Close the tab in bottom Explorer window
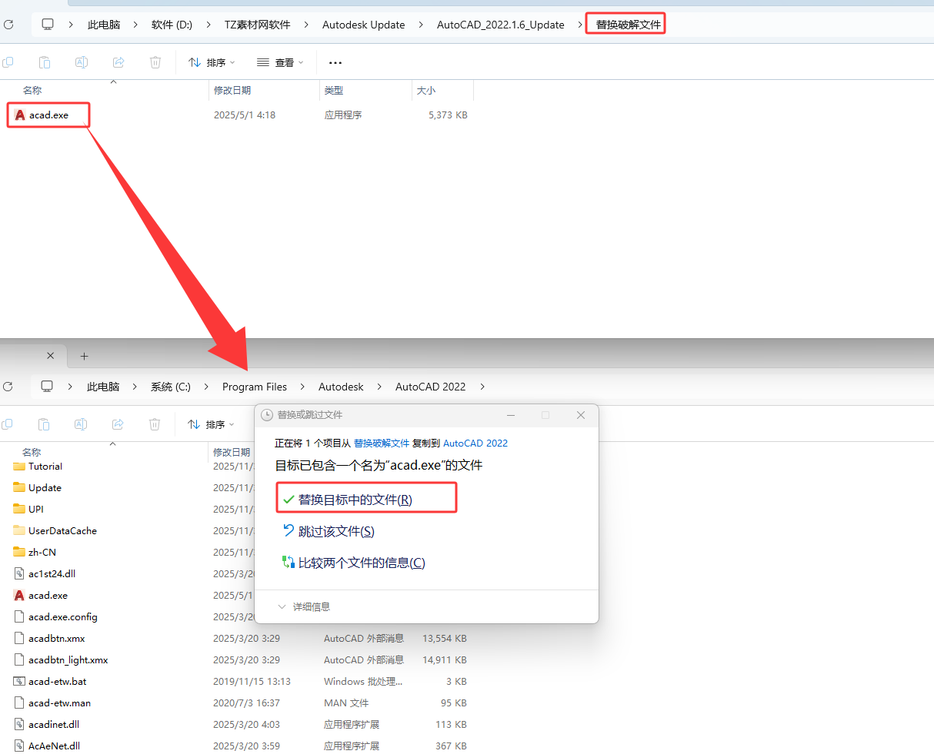 click(51, 356)
